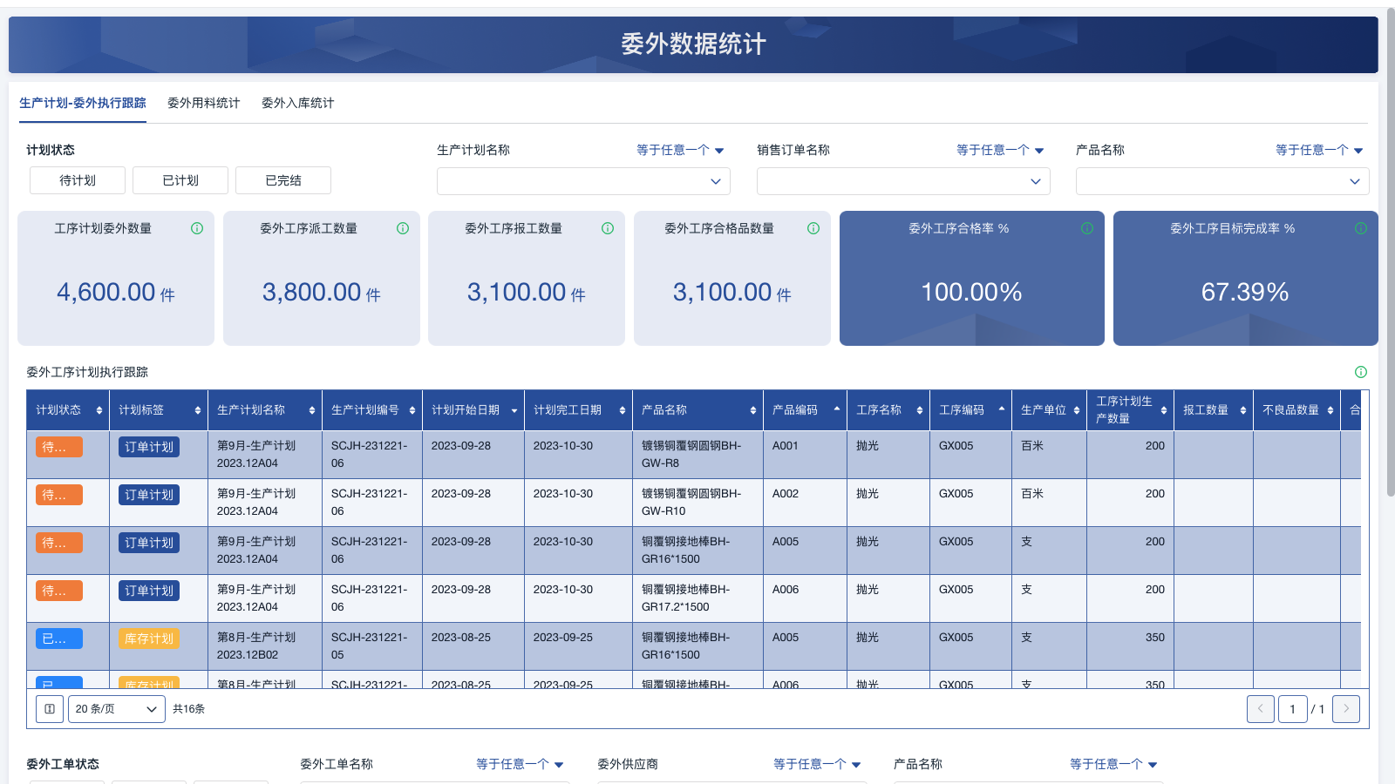Screen dimensions: 1395x784
Task: Click 3,800.00 件 dispatch quantity value
Action: 322,292
